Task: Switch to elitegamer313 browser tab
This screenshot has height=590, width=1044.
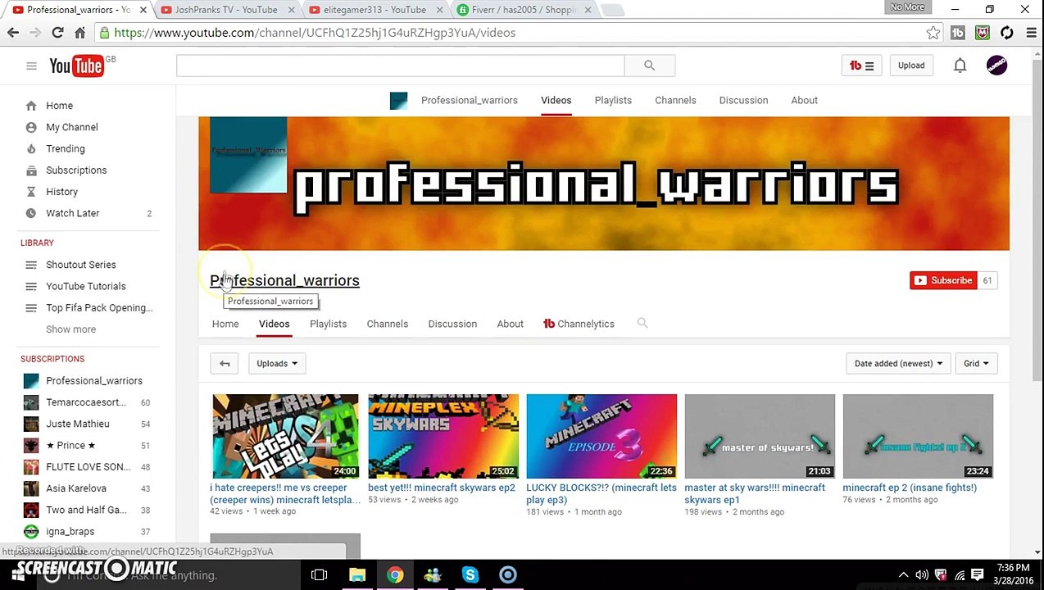Action: pos(374,10)
